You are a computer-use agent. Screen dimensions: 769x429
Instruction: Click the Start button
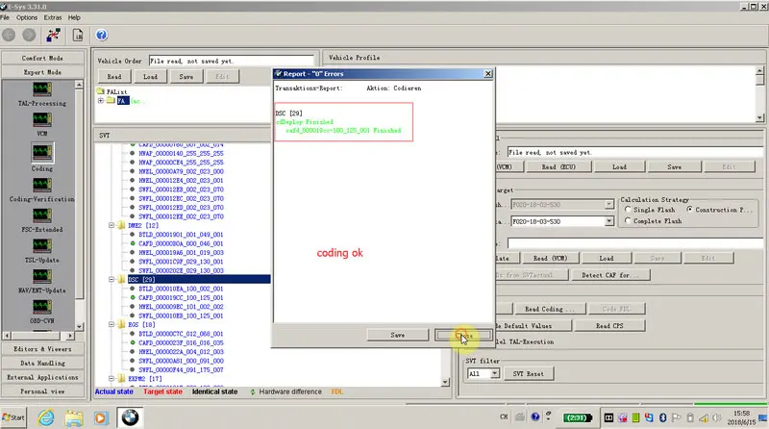coord(13,417)
